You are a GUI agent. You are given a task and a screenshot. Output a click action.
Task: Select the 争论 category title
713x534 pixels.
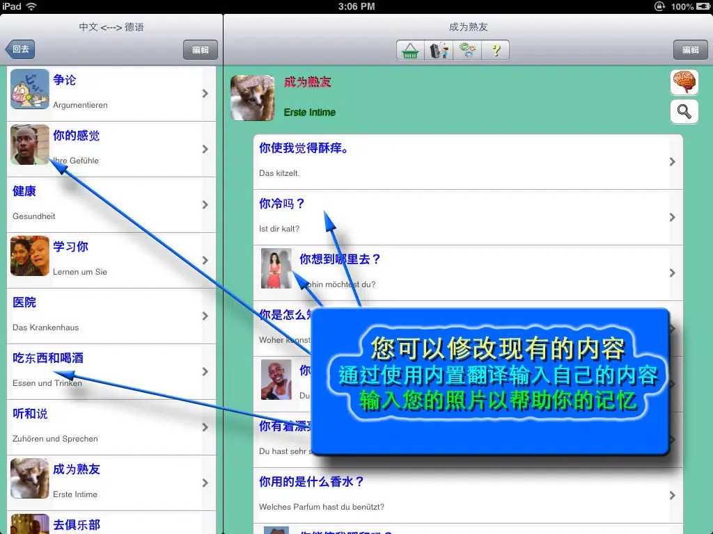click(65, 80)
